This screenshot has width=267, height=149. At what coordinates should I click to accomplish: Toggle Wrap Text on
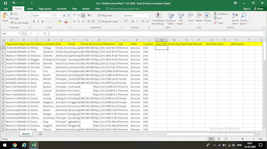pyautogui.click(x=105, y=15)
